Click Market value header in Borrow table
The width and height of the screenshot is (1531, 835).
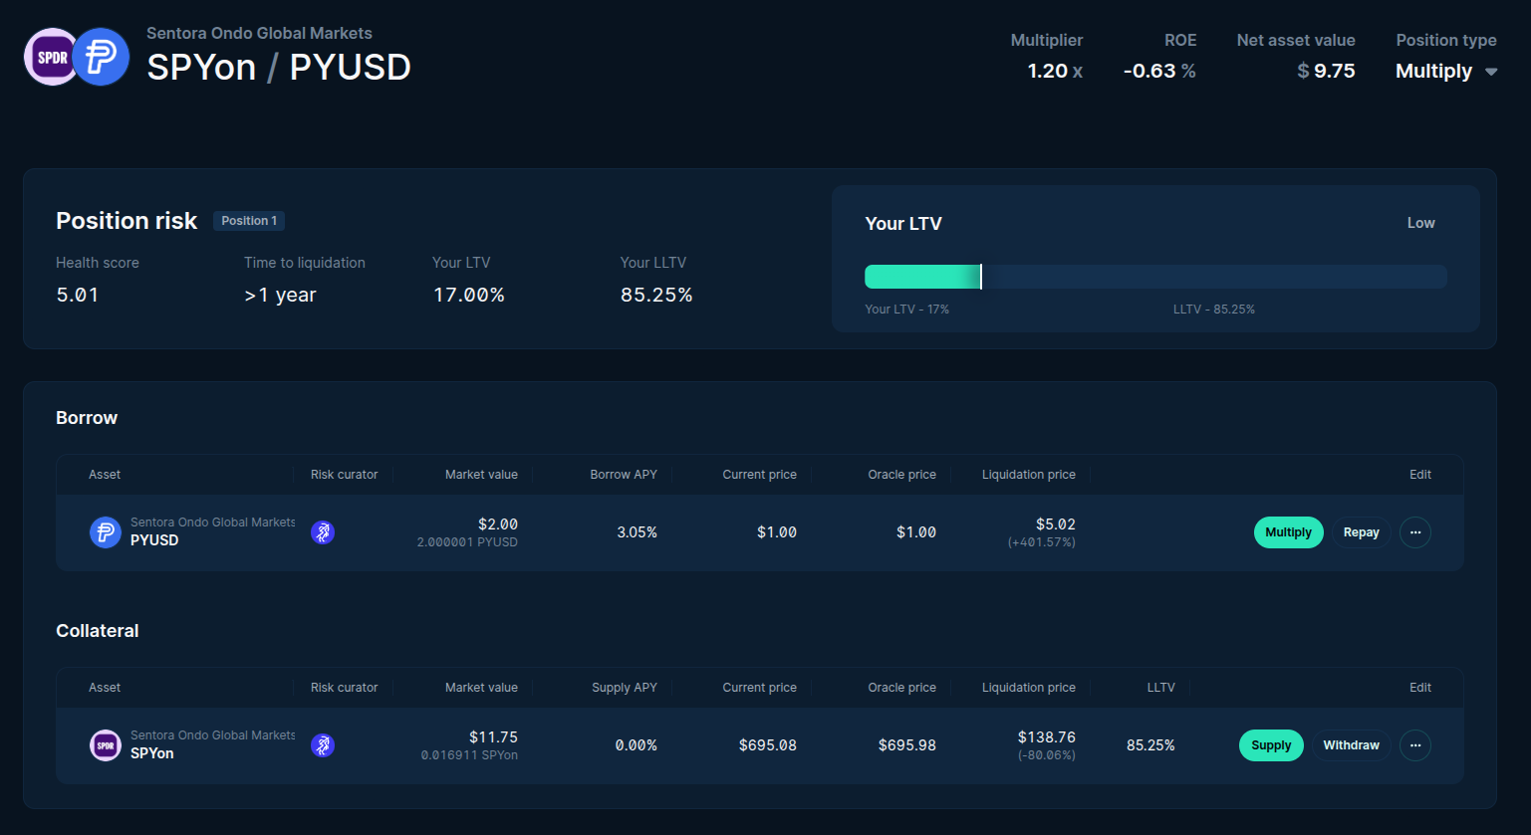click(x=481, y=475)
